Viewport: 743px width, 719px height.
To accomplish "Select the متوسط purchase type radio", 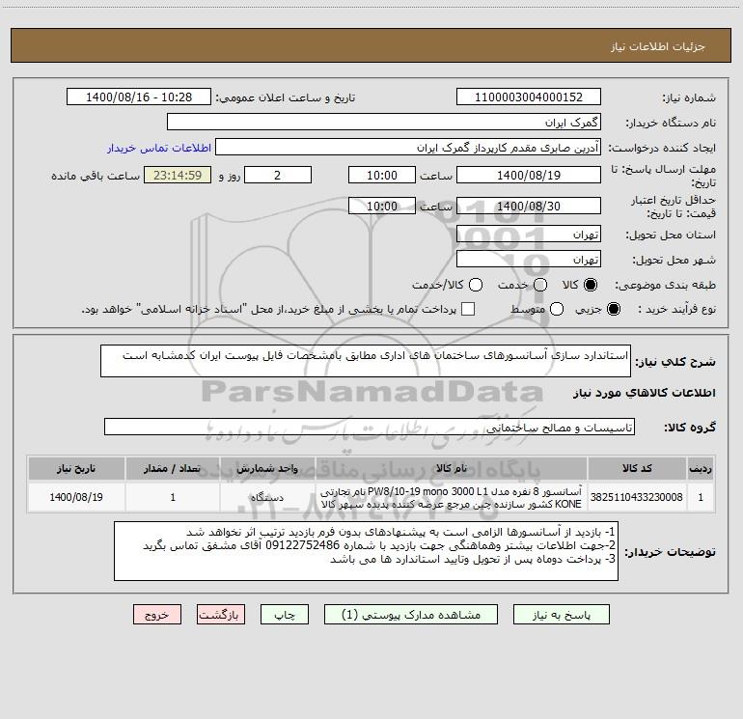I will pos(557,309).
